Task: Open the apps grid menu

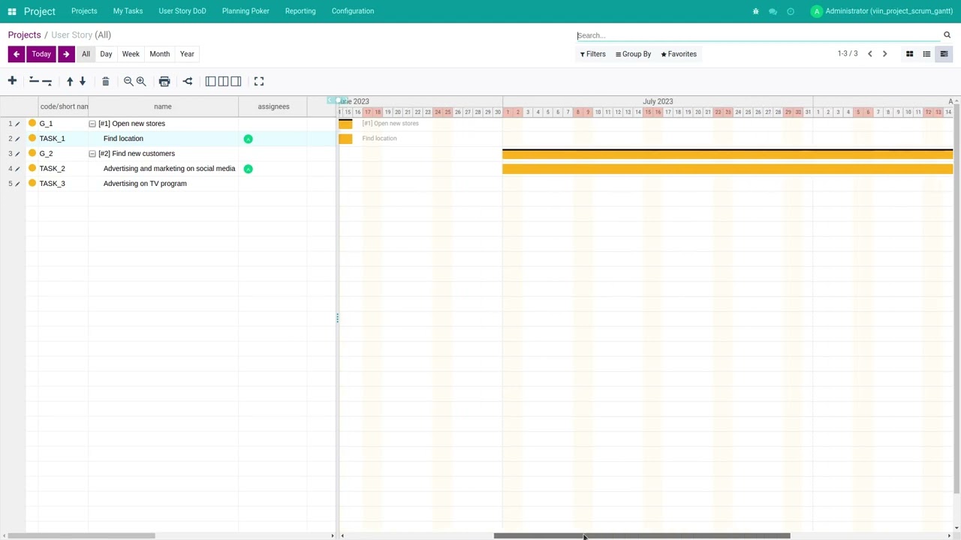Action: point(12,11)
